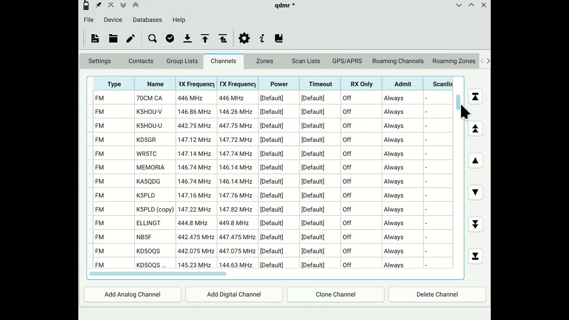Select the 444.8 MHz RX frequency cell
This screenshot has width=569, height=320.
(196, 223)
